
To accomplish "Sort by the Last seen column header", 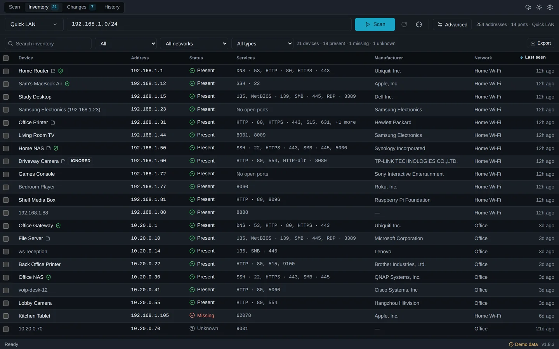I will (x=533, y=57).
